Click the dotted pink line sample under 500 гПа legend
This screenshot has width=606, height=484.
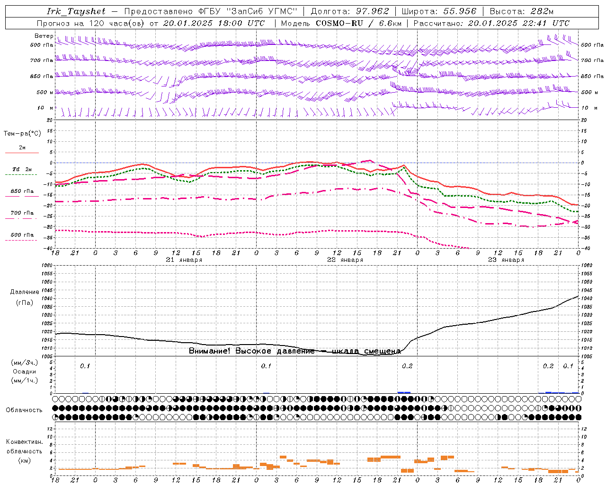click(x=21, y=241)
